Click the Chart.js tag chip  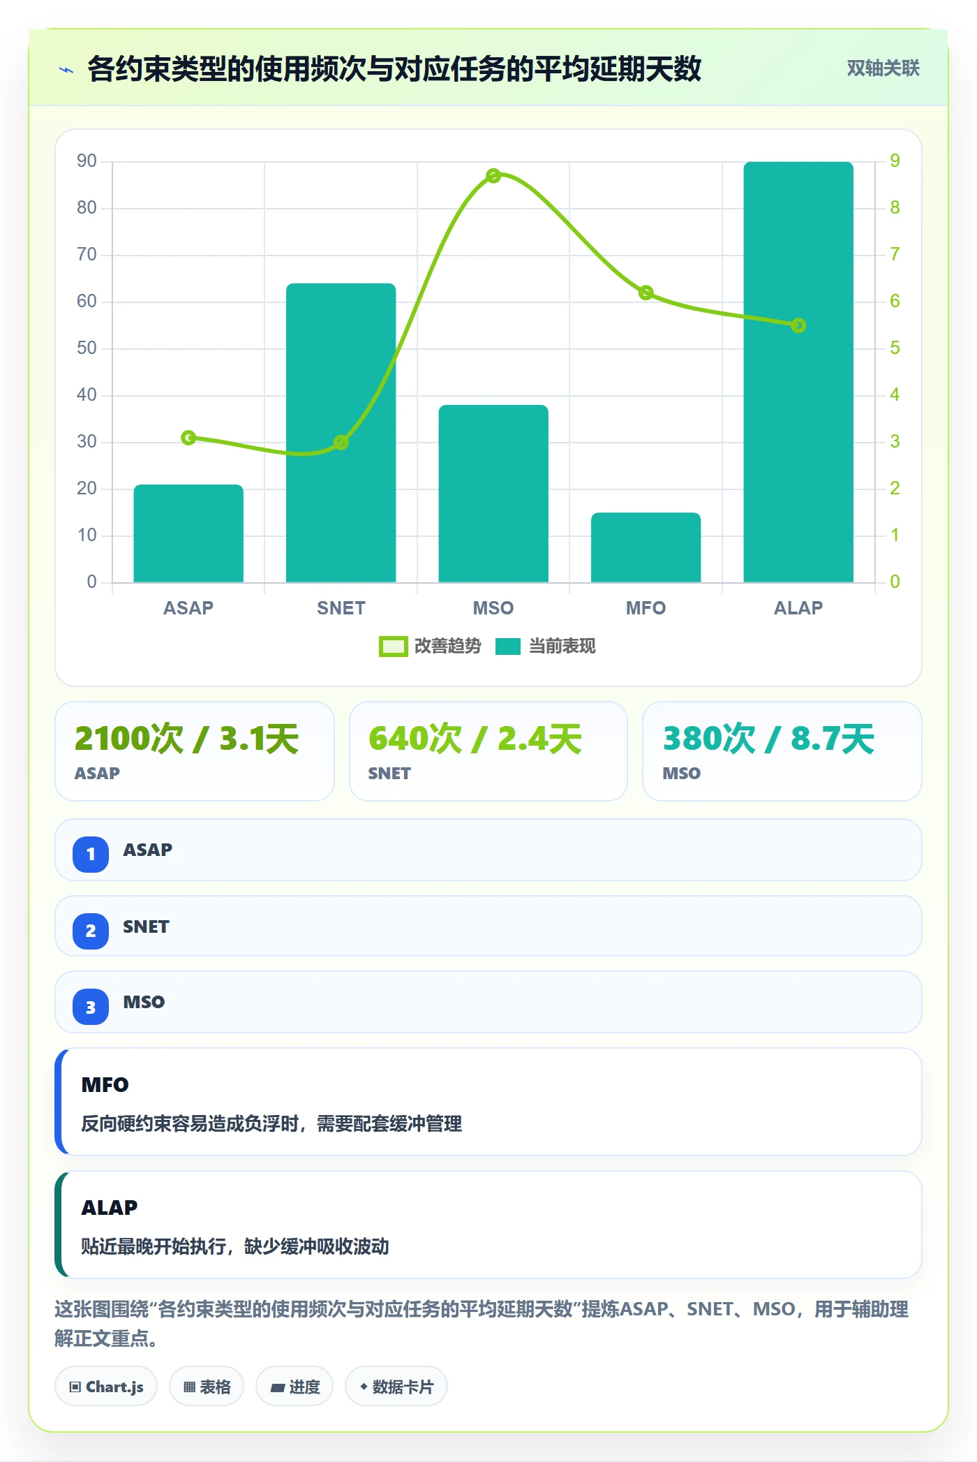pyautogui.click(x=106, y=1387)
